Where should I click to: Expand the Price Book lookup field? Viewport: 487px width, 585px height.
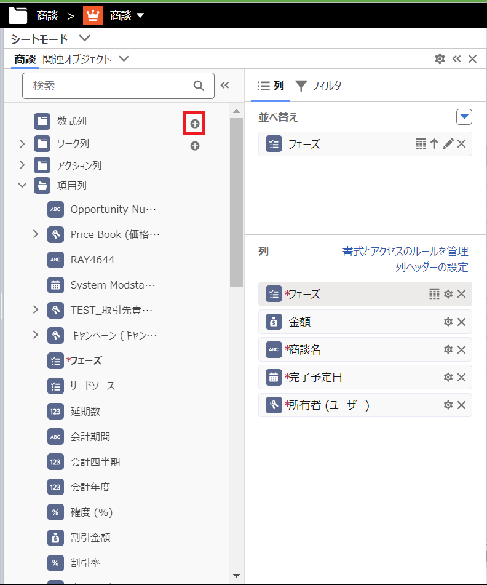pos(36,234)
